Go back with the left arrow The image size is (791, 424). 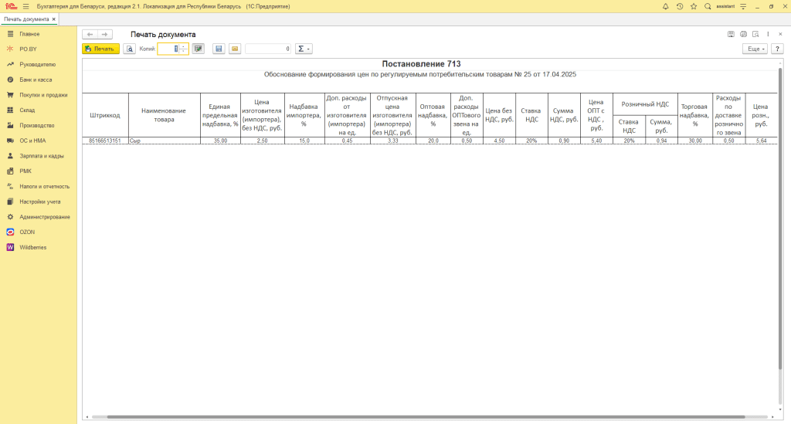point(90,34)
